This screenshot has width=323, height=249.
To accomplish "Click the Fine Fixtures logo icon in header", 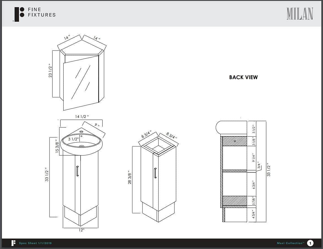I will 19,14.
